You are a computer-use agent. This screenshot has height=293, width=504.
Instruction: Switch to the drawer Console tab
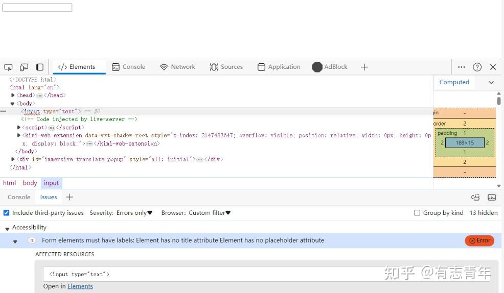(x=19, y=197)
